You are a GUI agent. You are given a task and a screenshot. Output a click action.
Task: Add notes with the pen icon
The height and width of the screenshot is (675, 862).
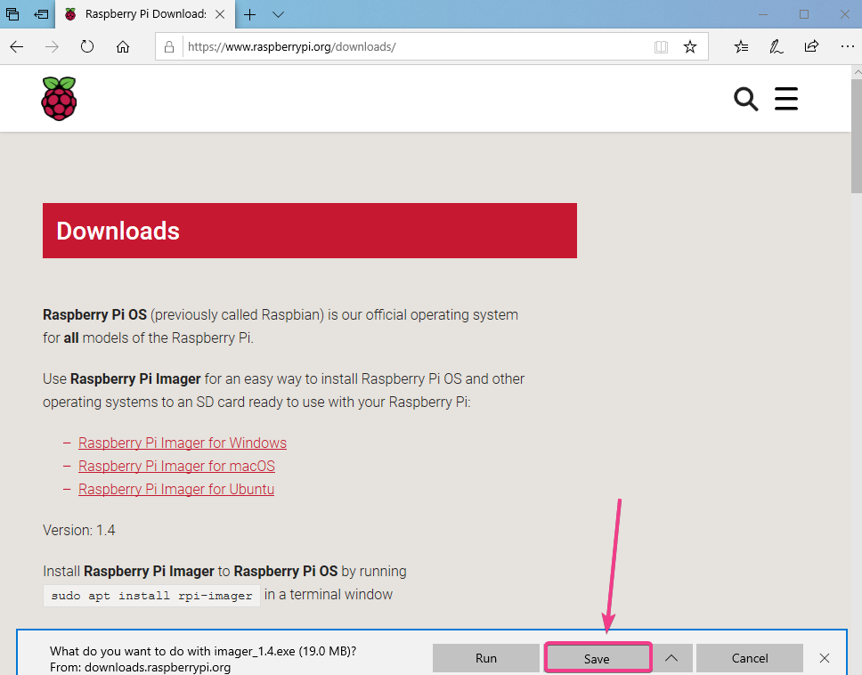(x=776, y=46)
